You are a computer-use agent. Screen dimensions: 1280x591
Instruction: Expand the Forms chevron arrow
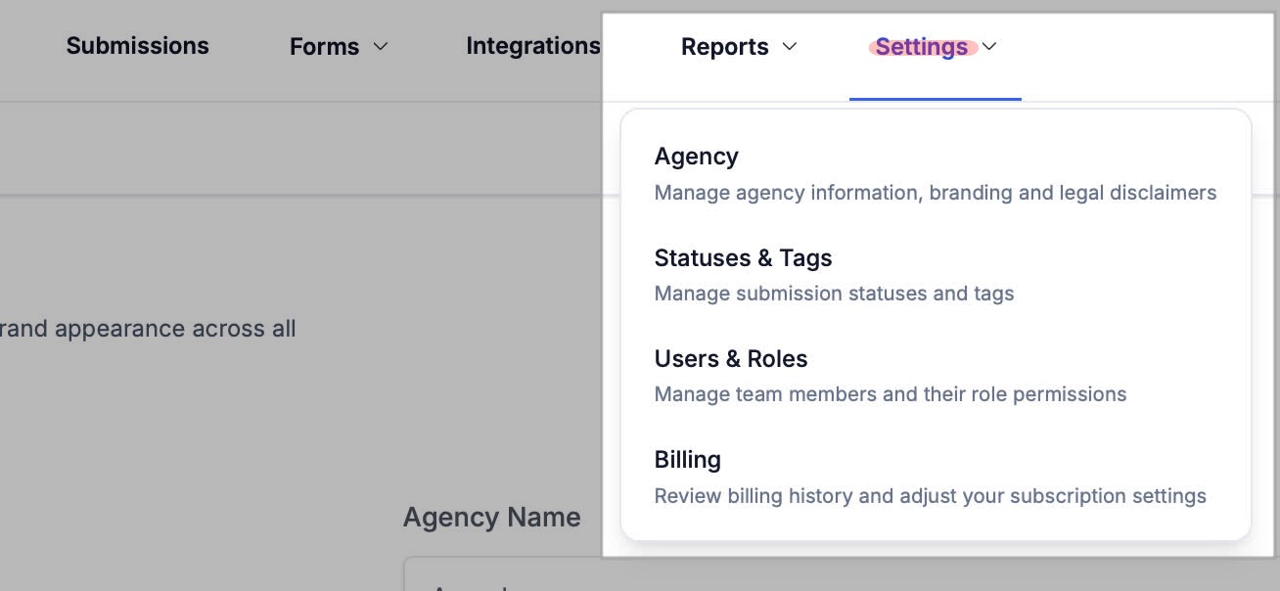click(x=382, y=46)
